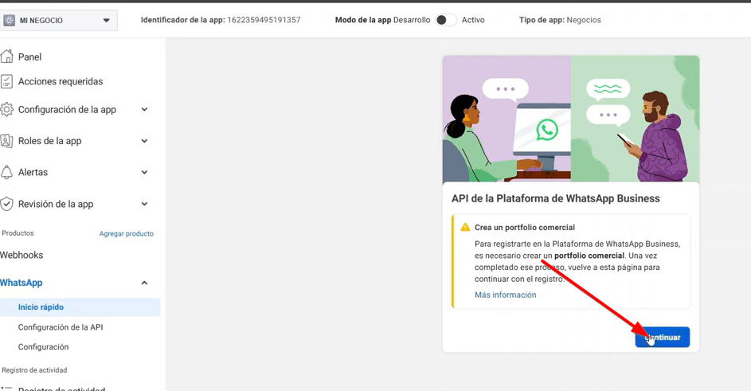Click the Configuración de la app gear icon
Screen dimensions: 751x391
[x=6, y=110]
